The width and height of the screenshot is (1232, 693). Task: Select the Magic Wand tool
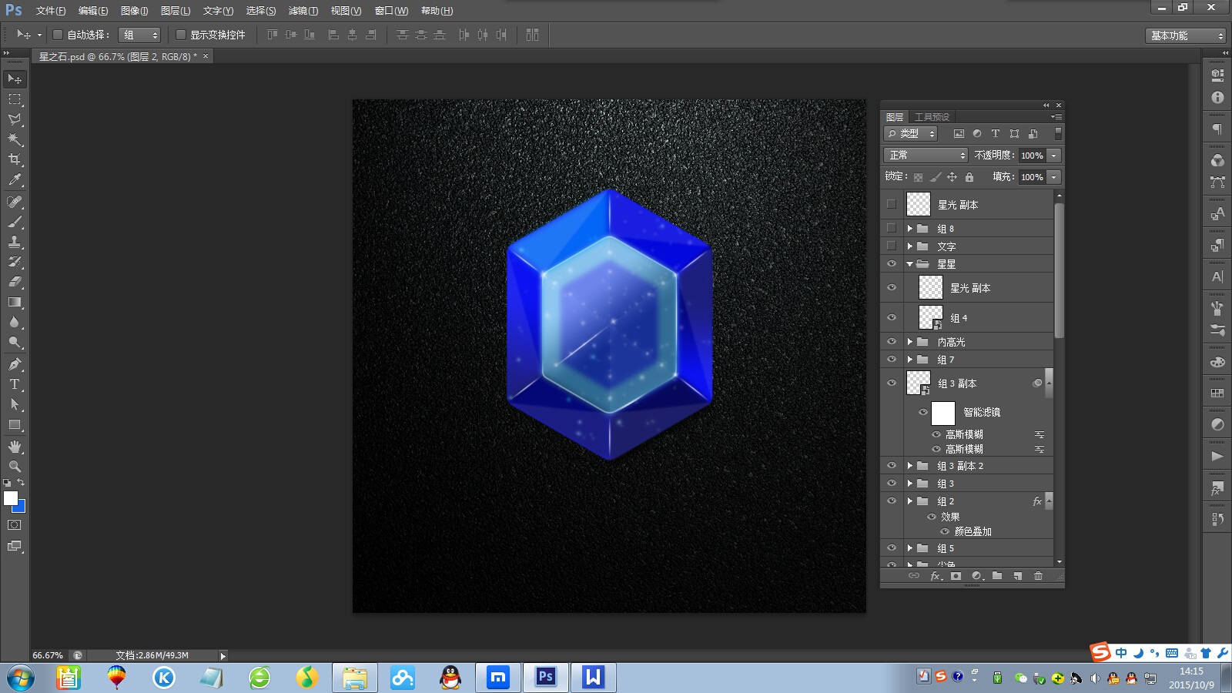[15, 139]
